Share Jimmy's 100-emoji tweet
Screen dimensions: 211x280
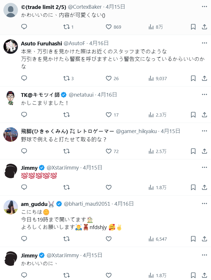click(x=204, y=187)
